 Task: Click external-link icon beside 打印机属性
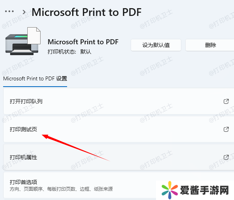click(226, 157)
